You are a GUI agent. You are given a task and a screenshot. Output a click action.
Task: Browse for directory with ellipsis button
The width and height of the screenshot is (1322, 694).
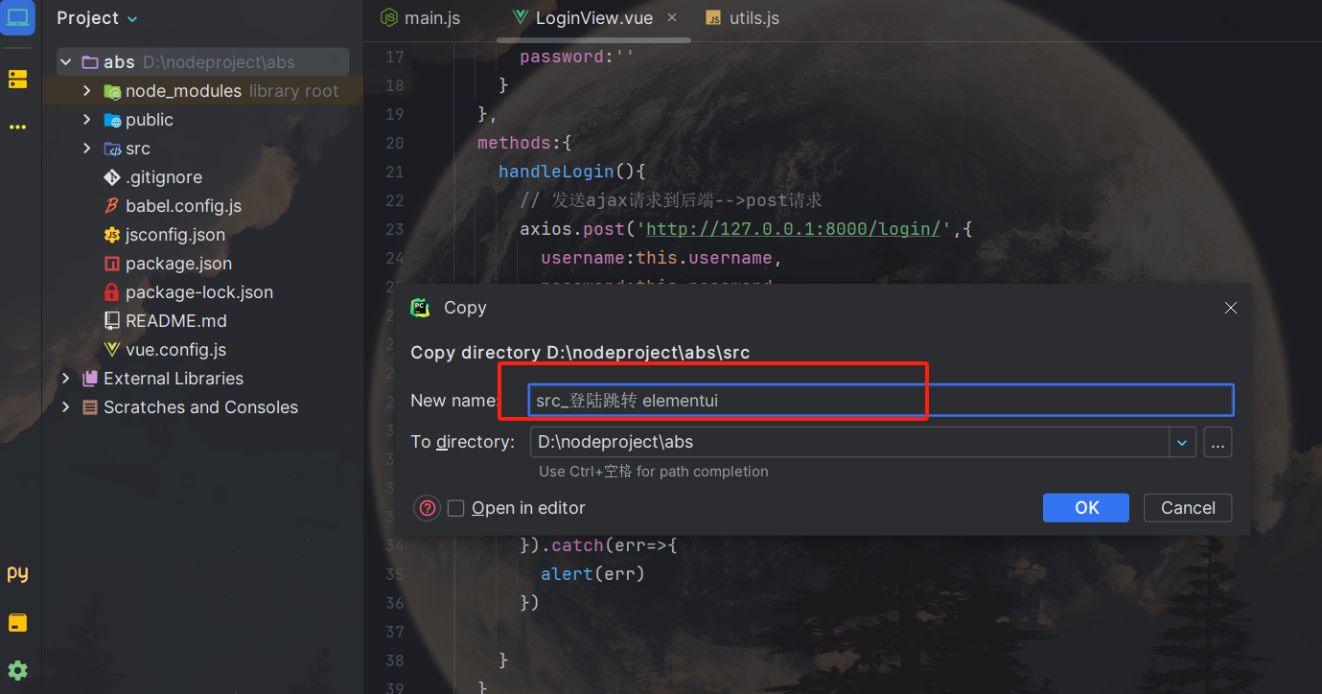coord(1218,442)
